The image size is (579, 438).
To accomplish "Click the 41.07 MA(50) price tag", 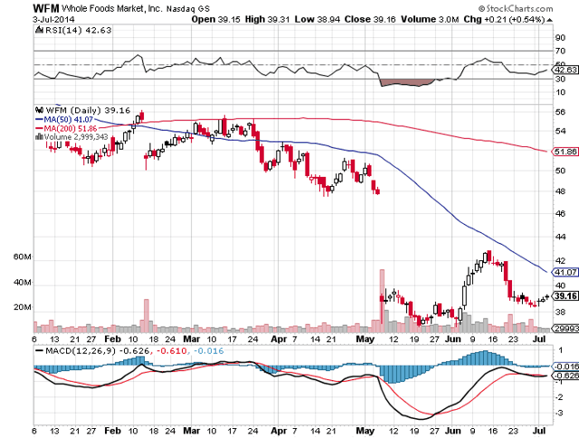I will 565,272.
